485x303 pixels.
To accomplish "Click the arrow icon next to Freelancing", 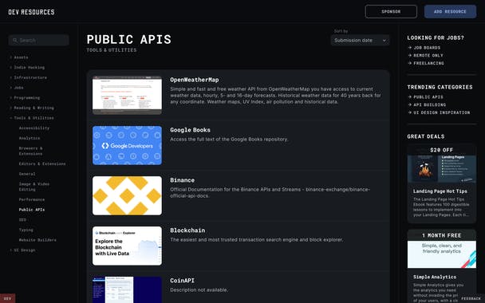I will point(410,63).
